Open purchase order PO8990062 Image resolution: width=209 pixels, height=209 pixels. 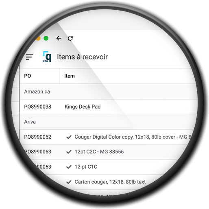click(x=38, y=137)
